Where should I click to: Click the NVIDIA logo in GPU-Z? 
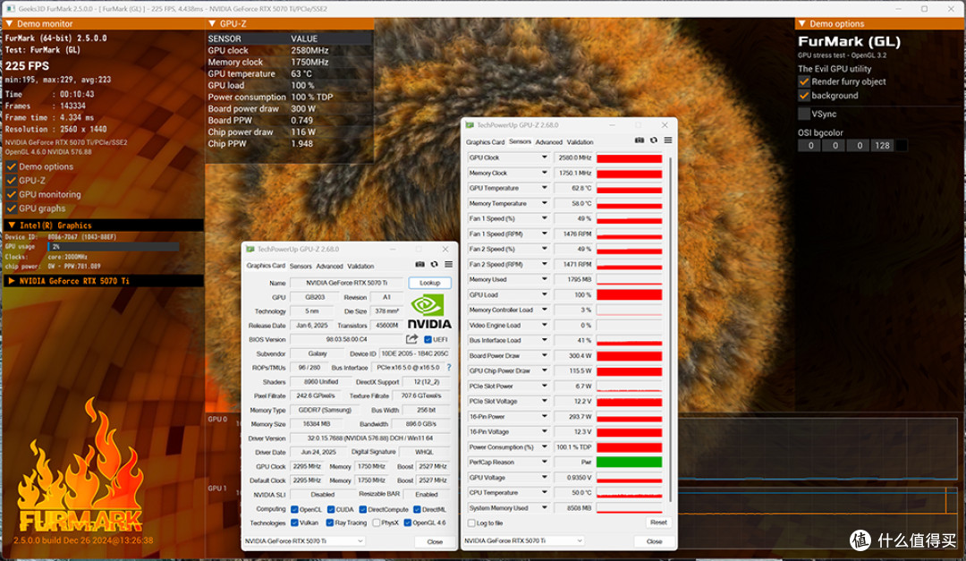(x=428, y=312)
